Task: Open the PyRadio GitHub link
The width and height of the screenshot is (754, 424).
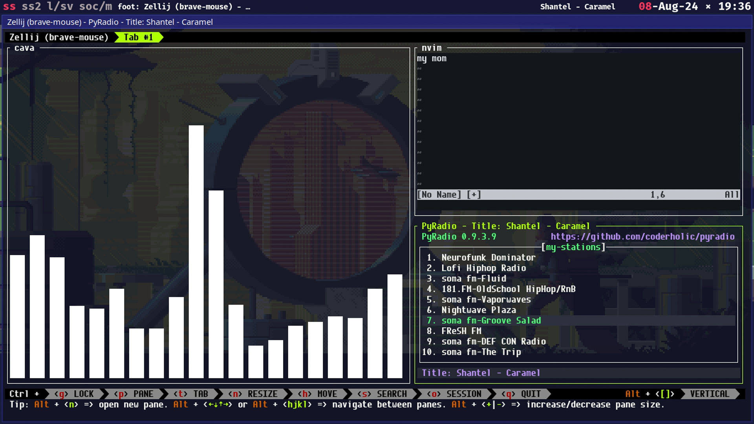Action: (642, 236)
